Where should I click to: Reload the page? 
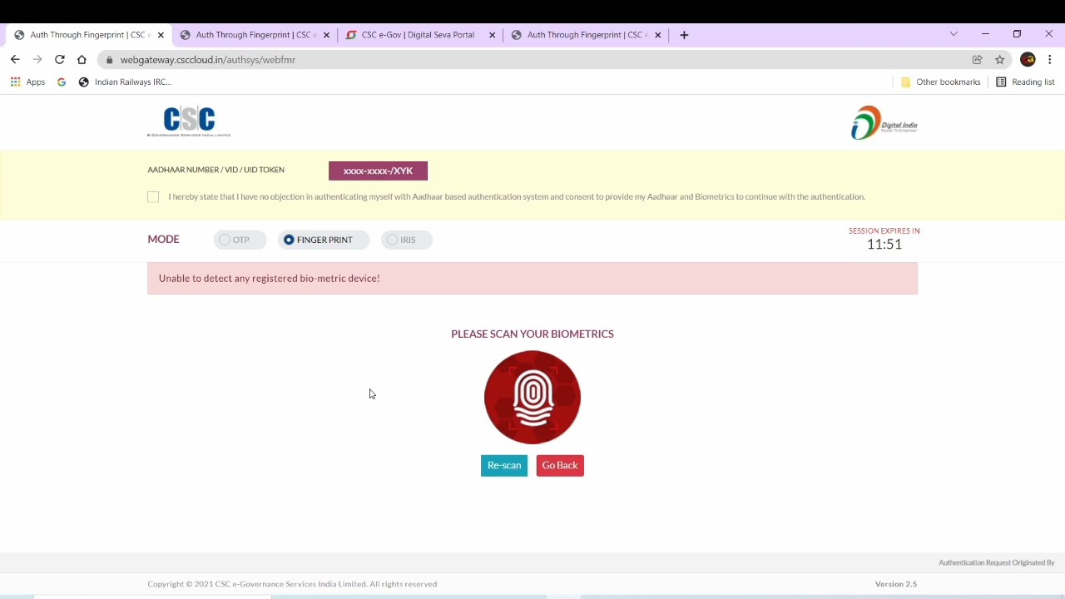[x=60, y=60]
